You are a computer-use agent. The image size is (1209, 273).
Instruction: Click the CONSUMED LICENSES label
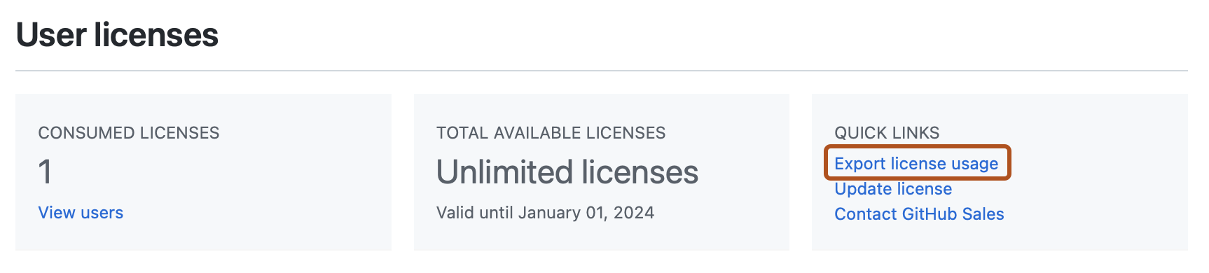pyautogui.click(x=129, y=133)
